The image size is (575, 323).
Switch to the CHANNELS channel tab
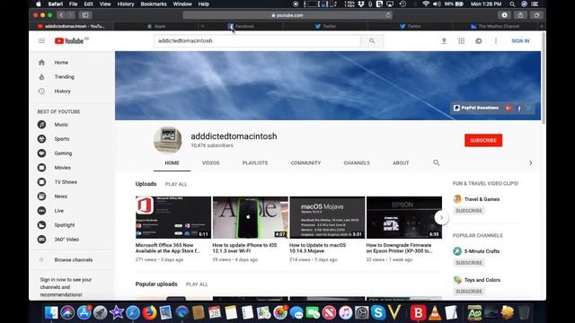coord(357,162)
